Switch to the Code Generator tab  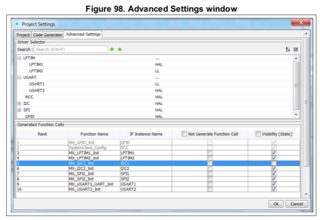[x=48, y=35]
